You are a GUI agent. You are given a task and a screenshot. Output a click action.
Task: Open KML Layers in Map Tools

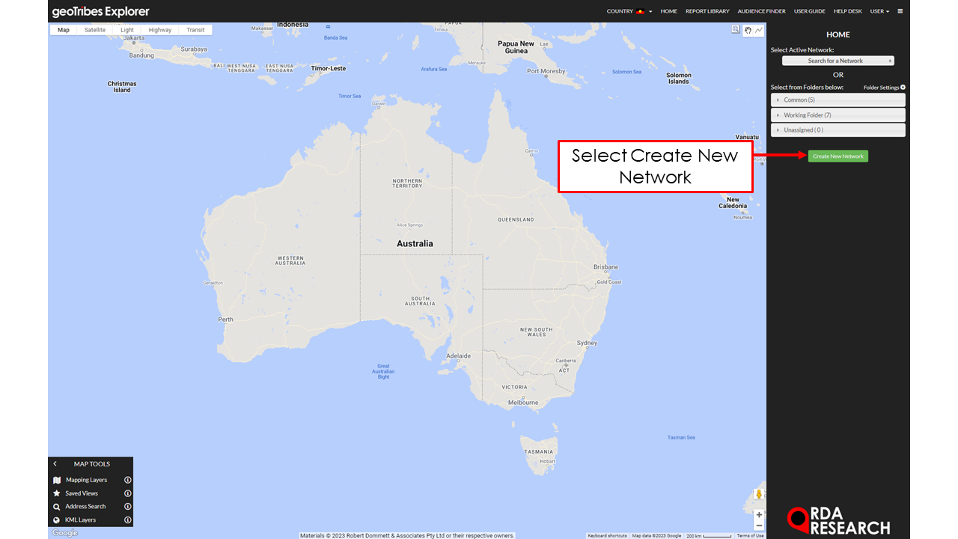(80, 520)
